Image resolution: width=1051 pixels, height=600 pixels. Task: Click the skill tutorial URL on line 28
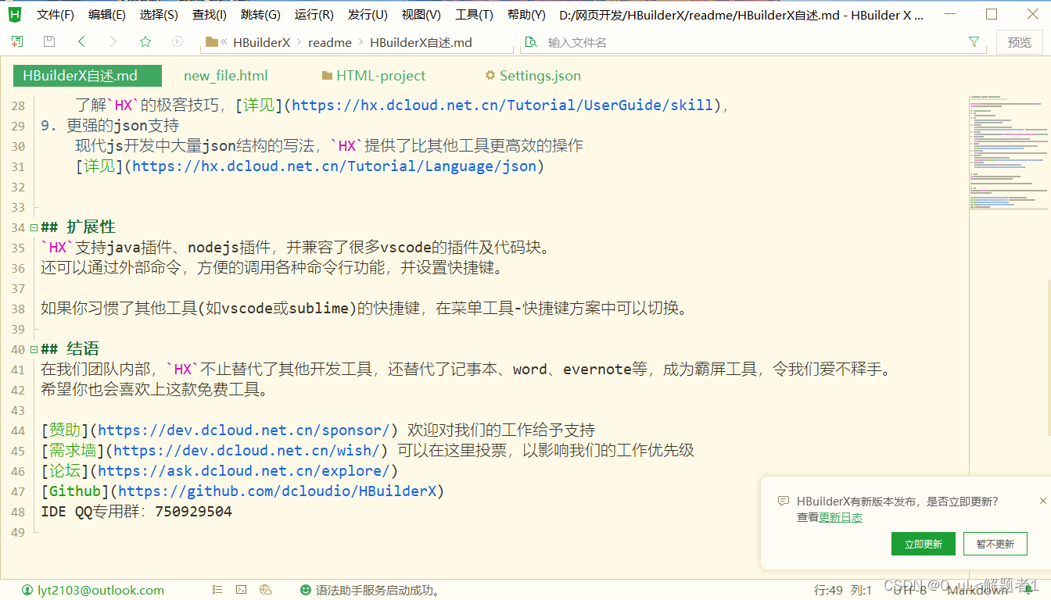pyautogui.click(x=502, y=105)
